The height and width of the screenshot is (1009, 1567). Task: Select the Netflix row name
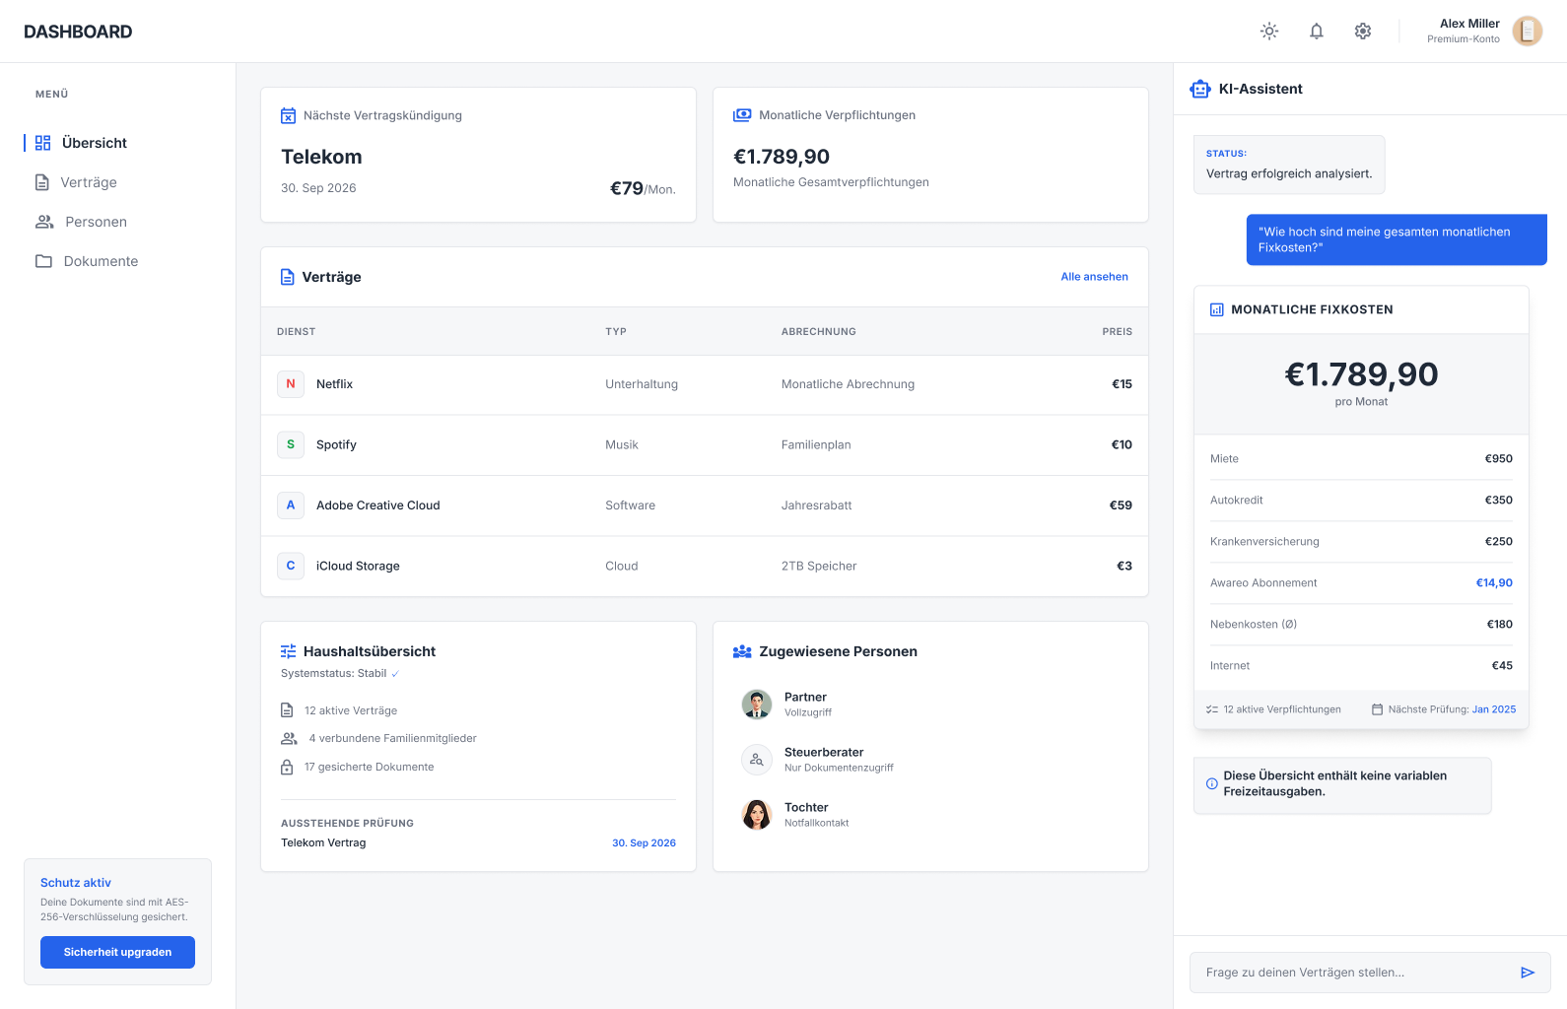334,384
